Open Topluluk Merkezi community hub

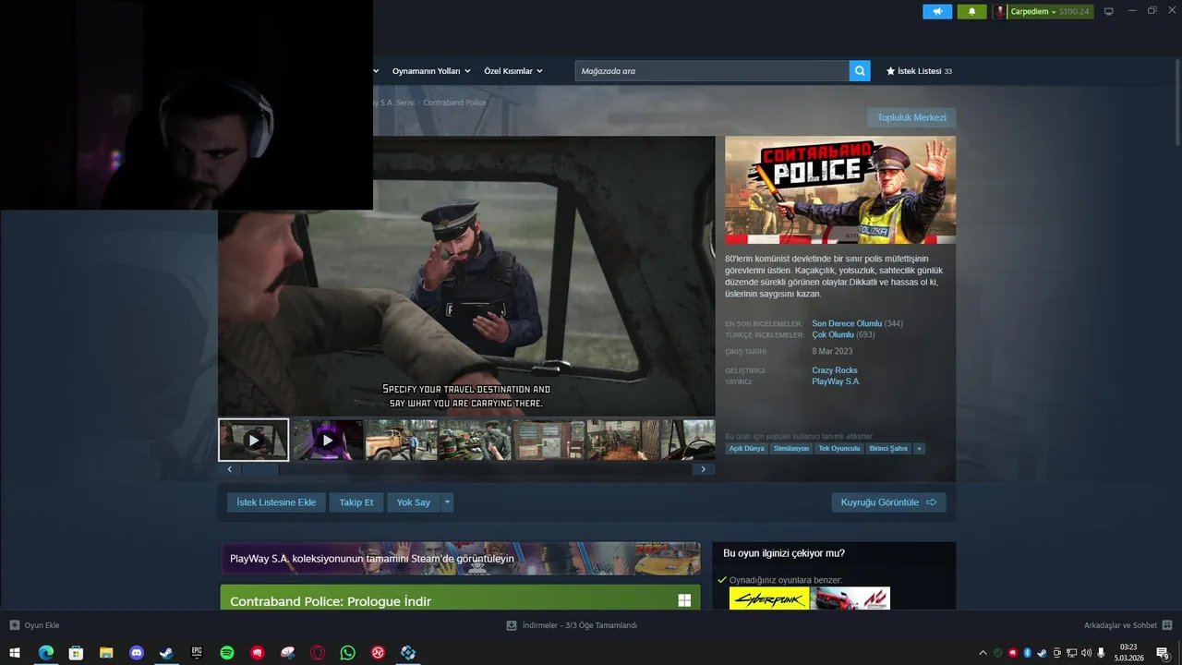pos(911,117)
